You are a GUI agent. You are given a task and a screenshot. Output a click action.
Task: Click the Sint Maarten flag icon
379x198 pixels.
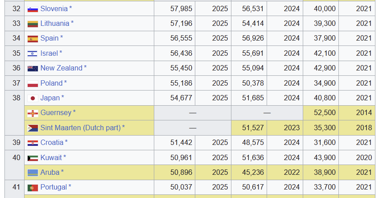click(33, 128)
